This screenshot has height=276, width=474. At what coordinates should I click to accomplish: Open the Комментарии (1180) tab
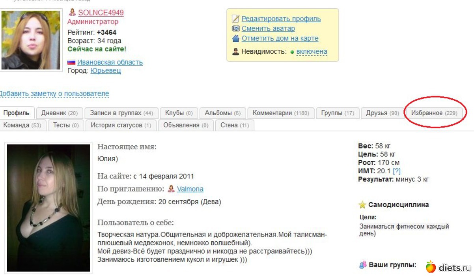[x=280, y=113]
